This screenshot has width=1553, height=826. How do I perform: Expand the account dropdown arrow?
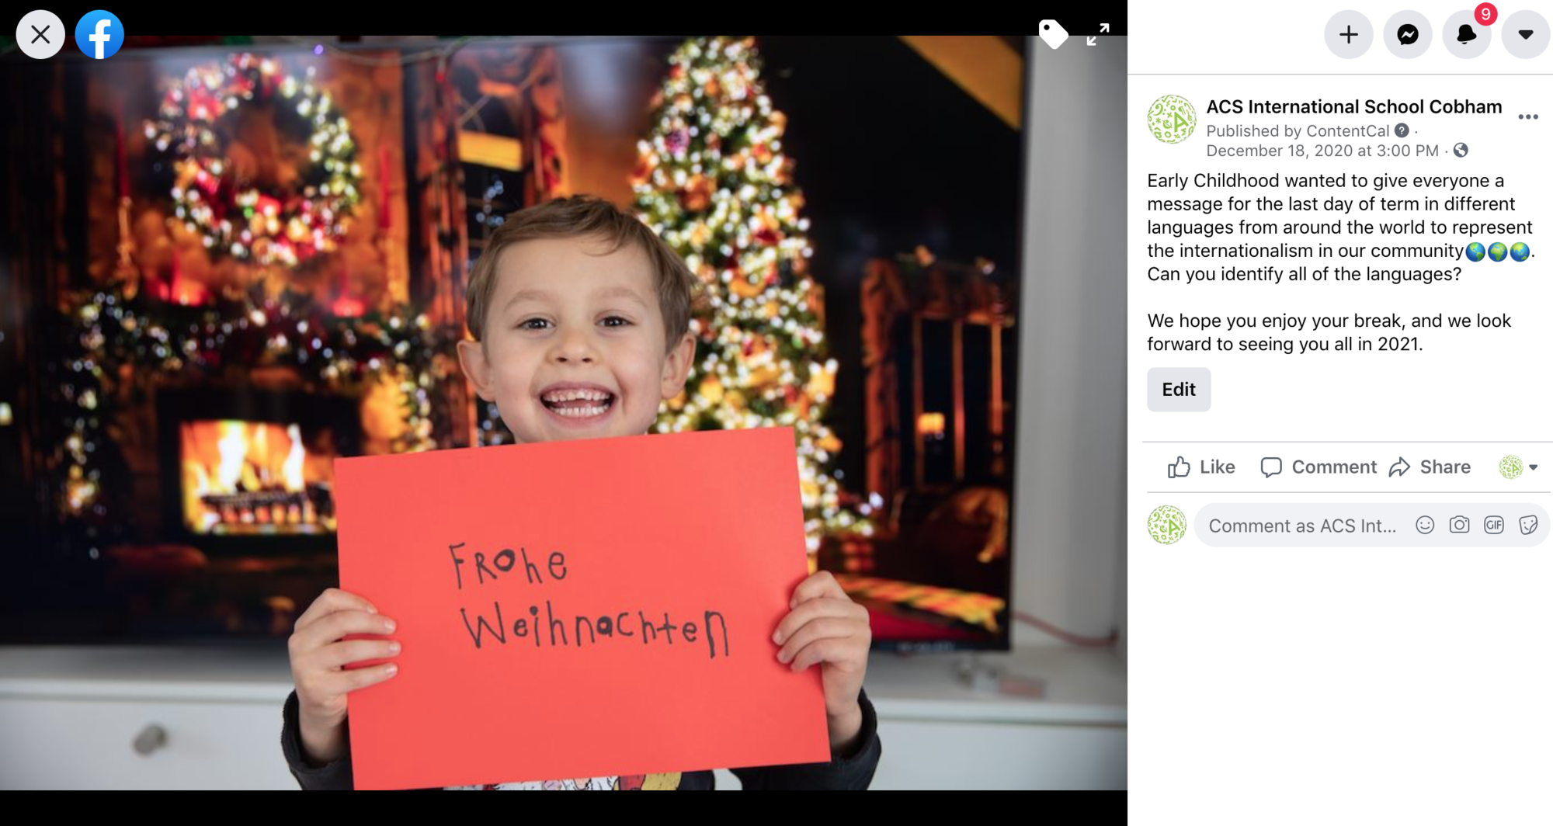pos(1526,34)
